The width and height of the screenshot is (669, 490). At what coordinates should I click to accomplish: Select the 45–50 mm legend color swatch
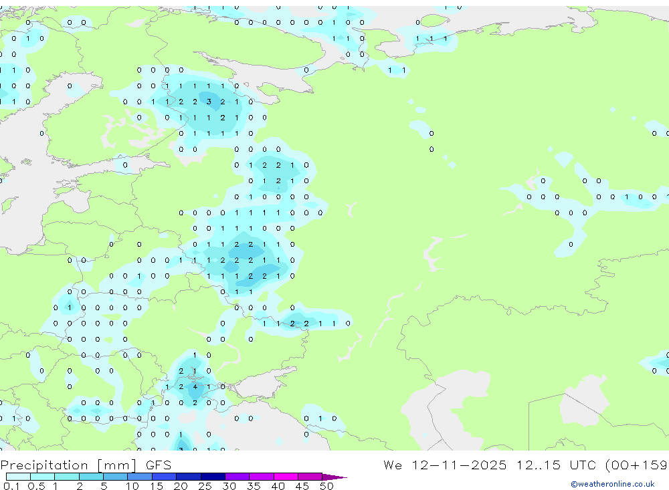coord(310,477)
